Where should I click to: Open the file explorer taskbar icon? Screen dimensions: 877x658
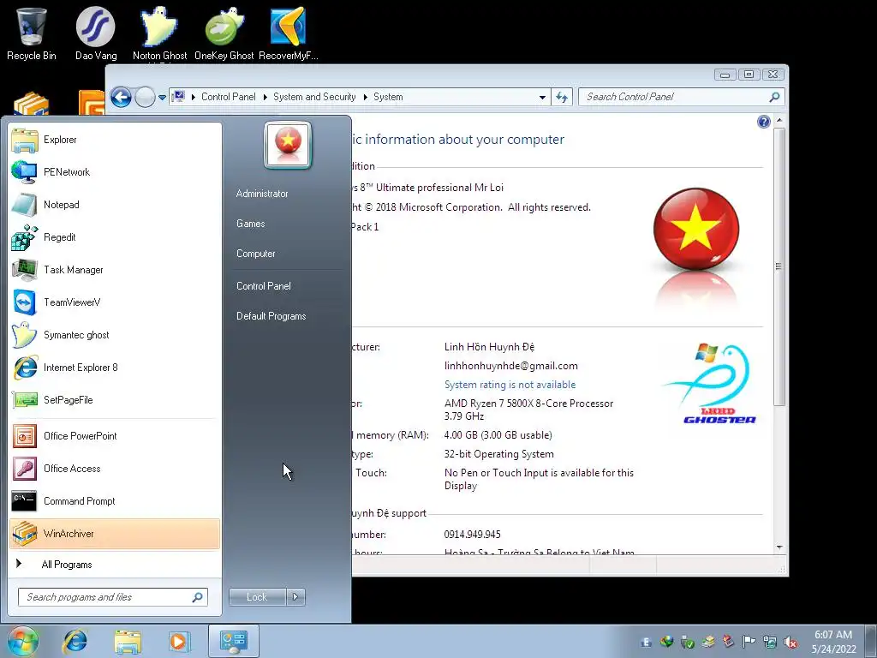128,642
